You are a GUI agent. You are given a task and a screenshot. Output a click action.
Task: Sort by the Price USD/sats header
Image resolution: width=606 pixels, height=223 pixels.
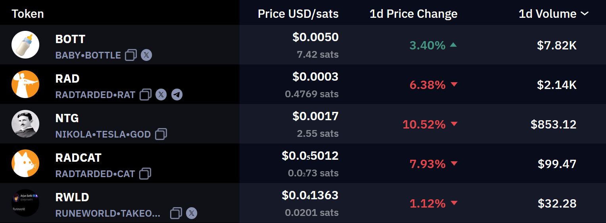tap(298, 14)
